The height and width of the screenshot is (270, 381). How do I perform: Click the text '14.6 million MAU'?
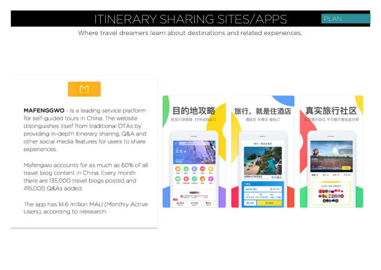point(80,204)
